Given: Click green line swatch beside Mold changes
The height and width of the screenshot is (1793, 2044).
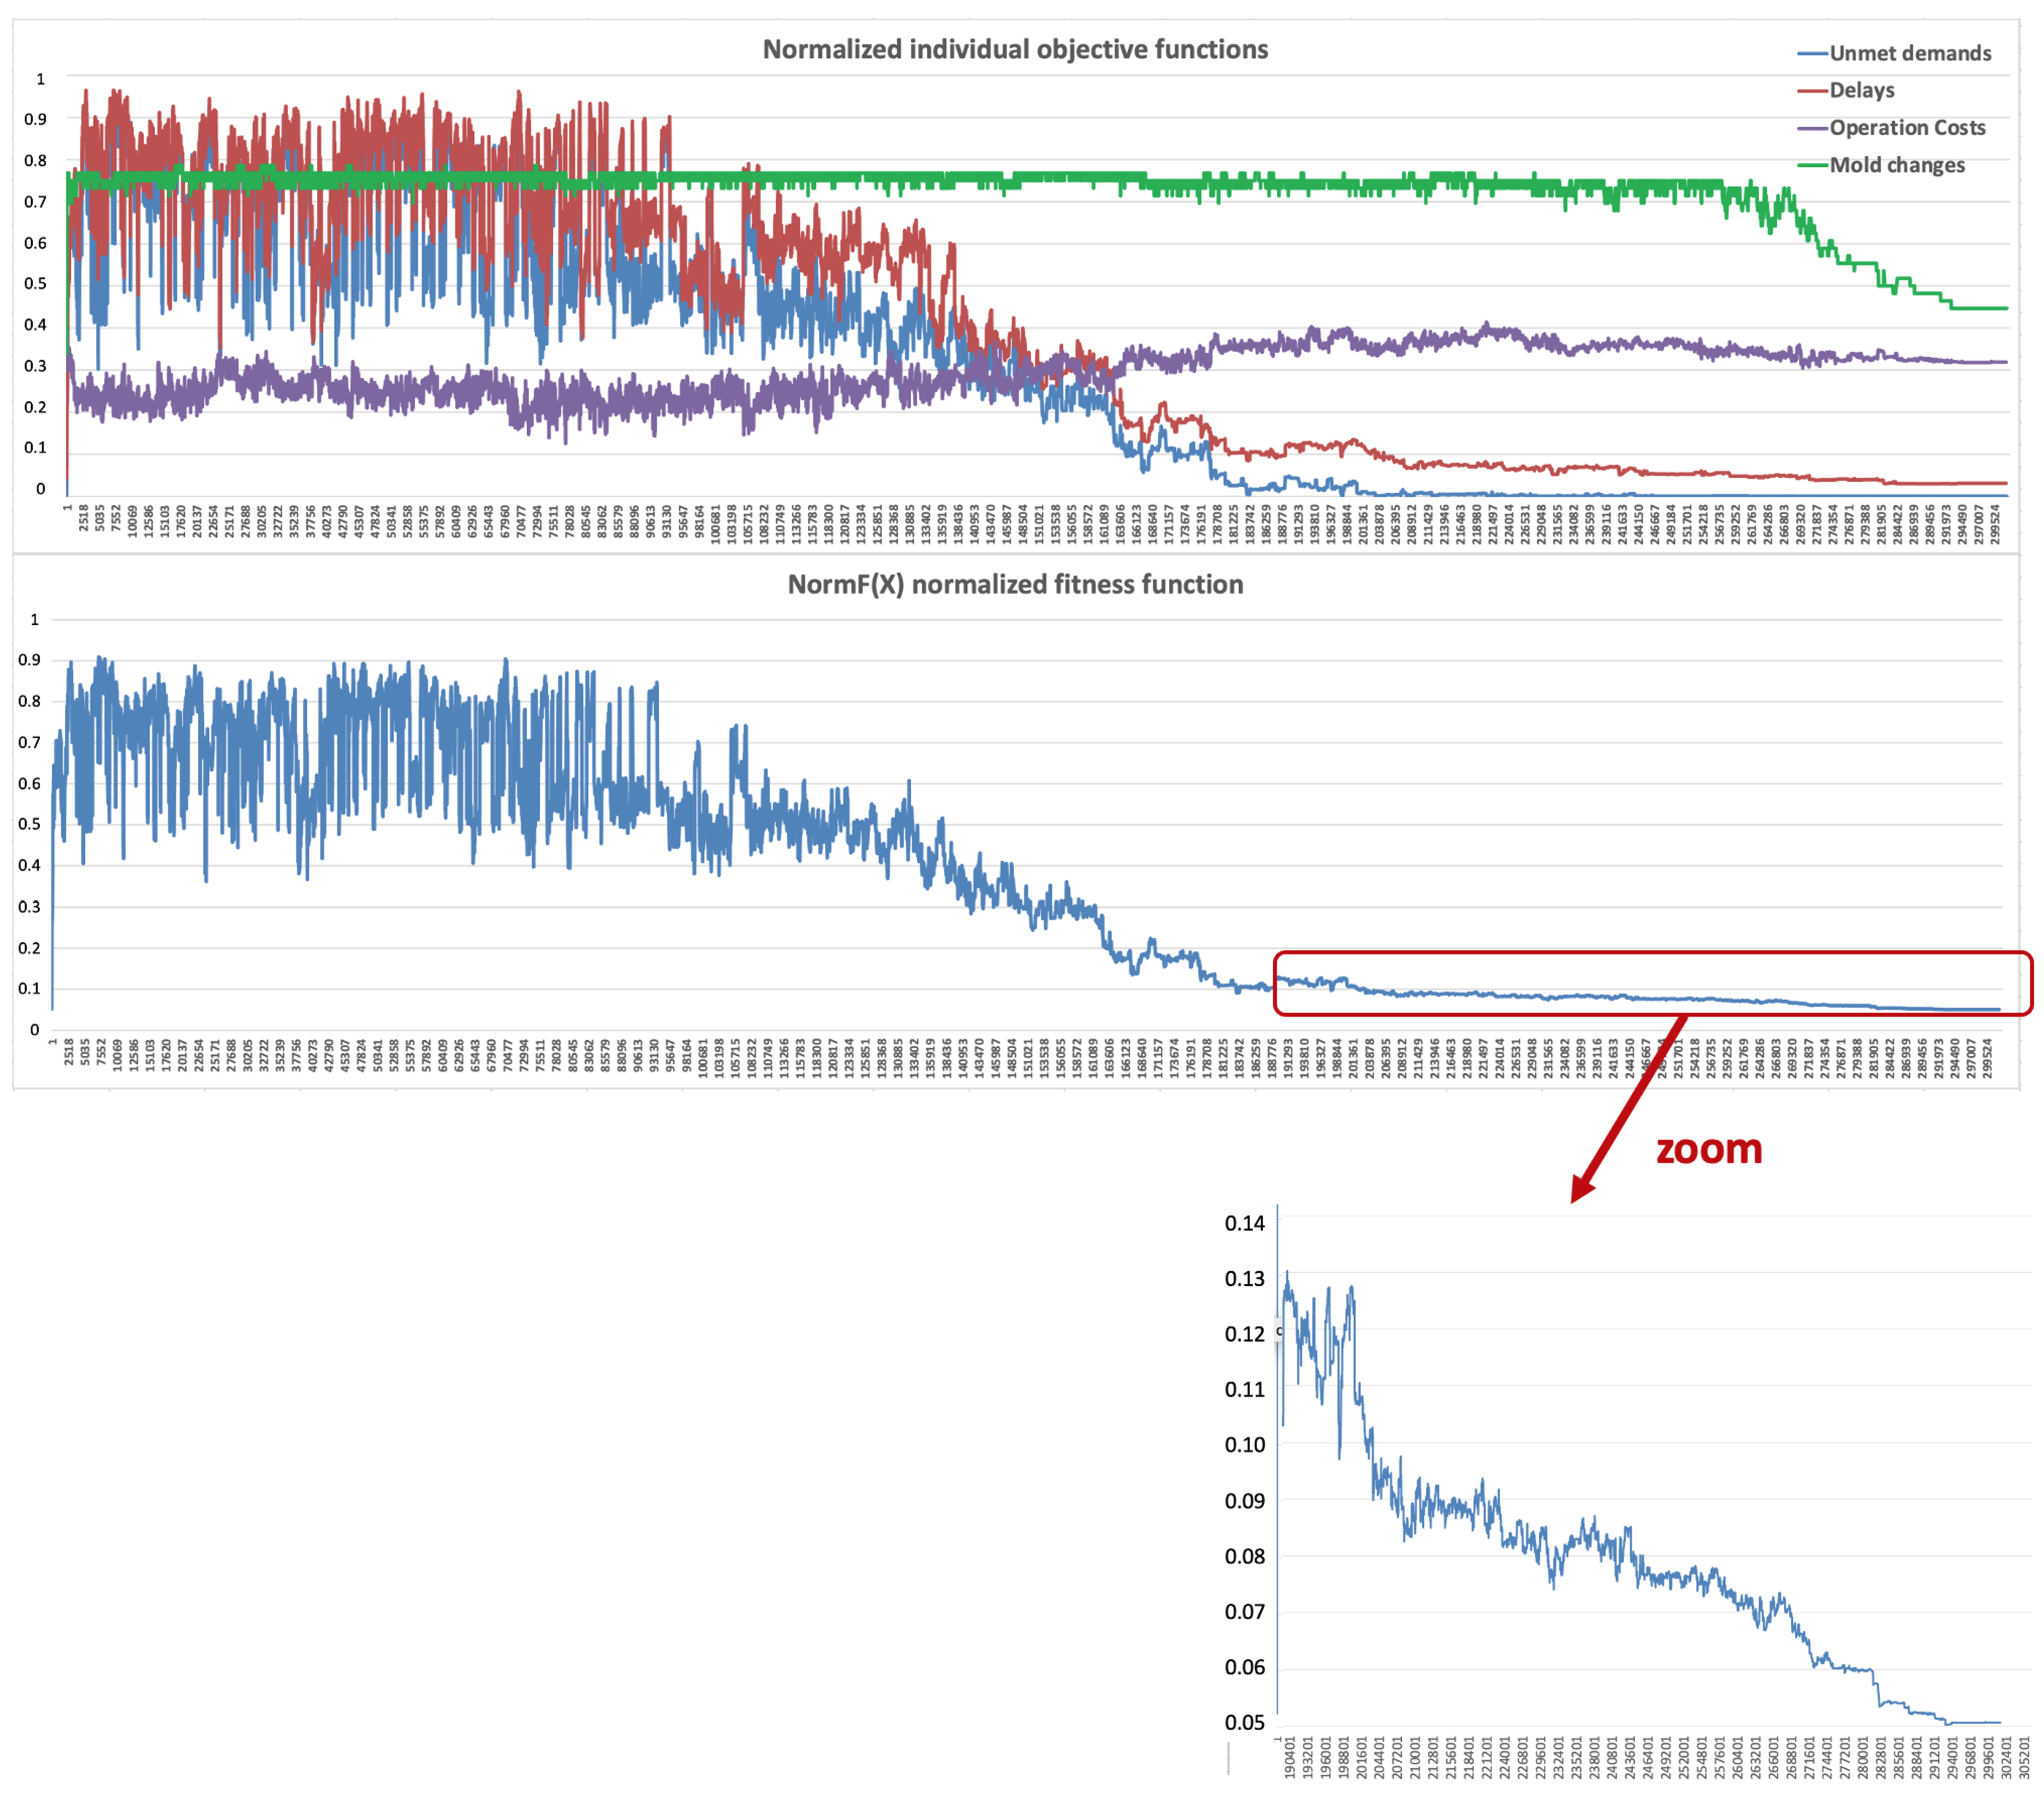Looking at the screenshot, I should tap(1812, 165).
